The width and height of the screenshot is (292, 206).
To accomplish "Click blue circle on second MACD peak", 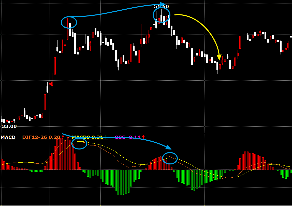I will point(170,158).
